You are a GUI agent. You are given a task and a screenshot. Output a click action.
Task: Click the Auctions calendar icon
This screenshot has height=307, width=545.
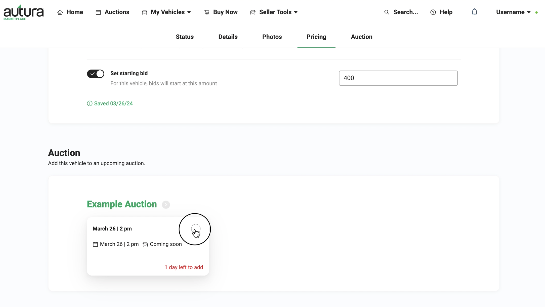98,12
